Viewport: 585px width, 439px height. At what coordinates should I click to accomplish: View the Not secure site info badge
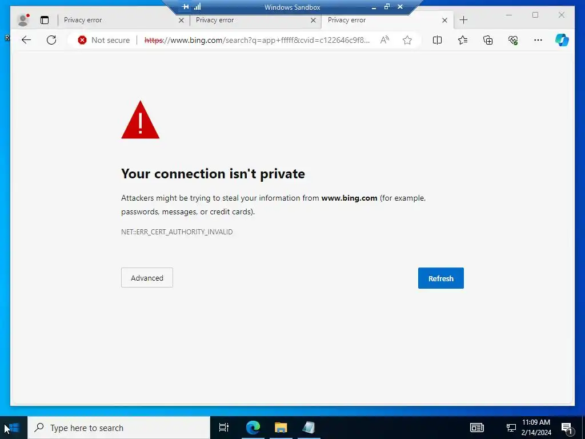[x=104, y=40]
